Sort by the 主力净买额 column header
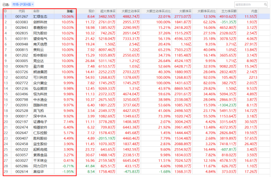 [229, 11]
